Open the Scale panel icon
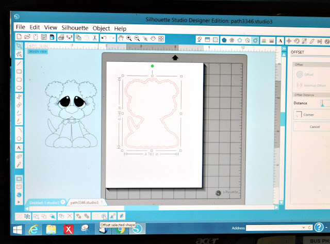This screenshot has height=244, width=330. coord(304,41)
